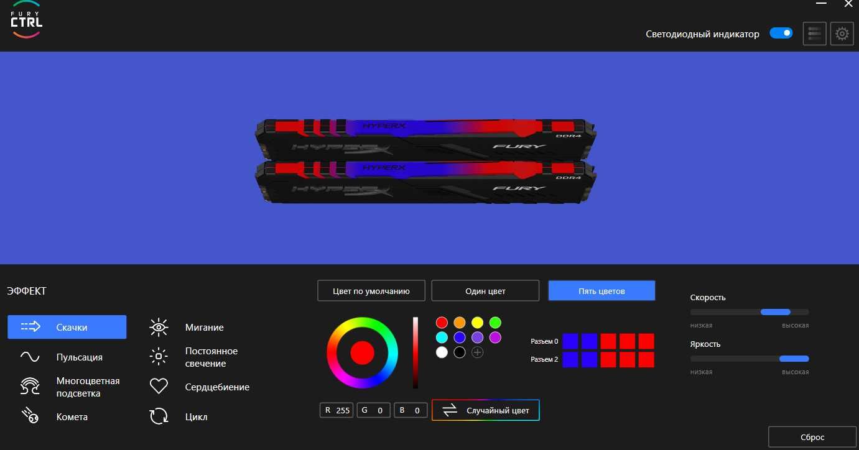859x450 pixels.
Task: Click the Сердцебиение heart icon
Action: (x=159, y=387)
